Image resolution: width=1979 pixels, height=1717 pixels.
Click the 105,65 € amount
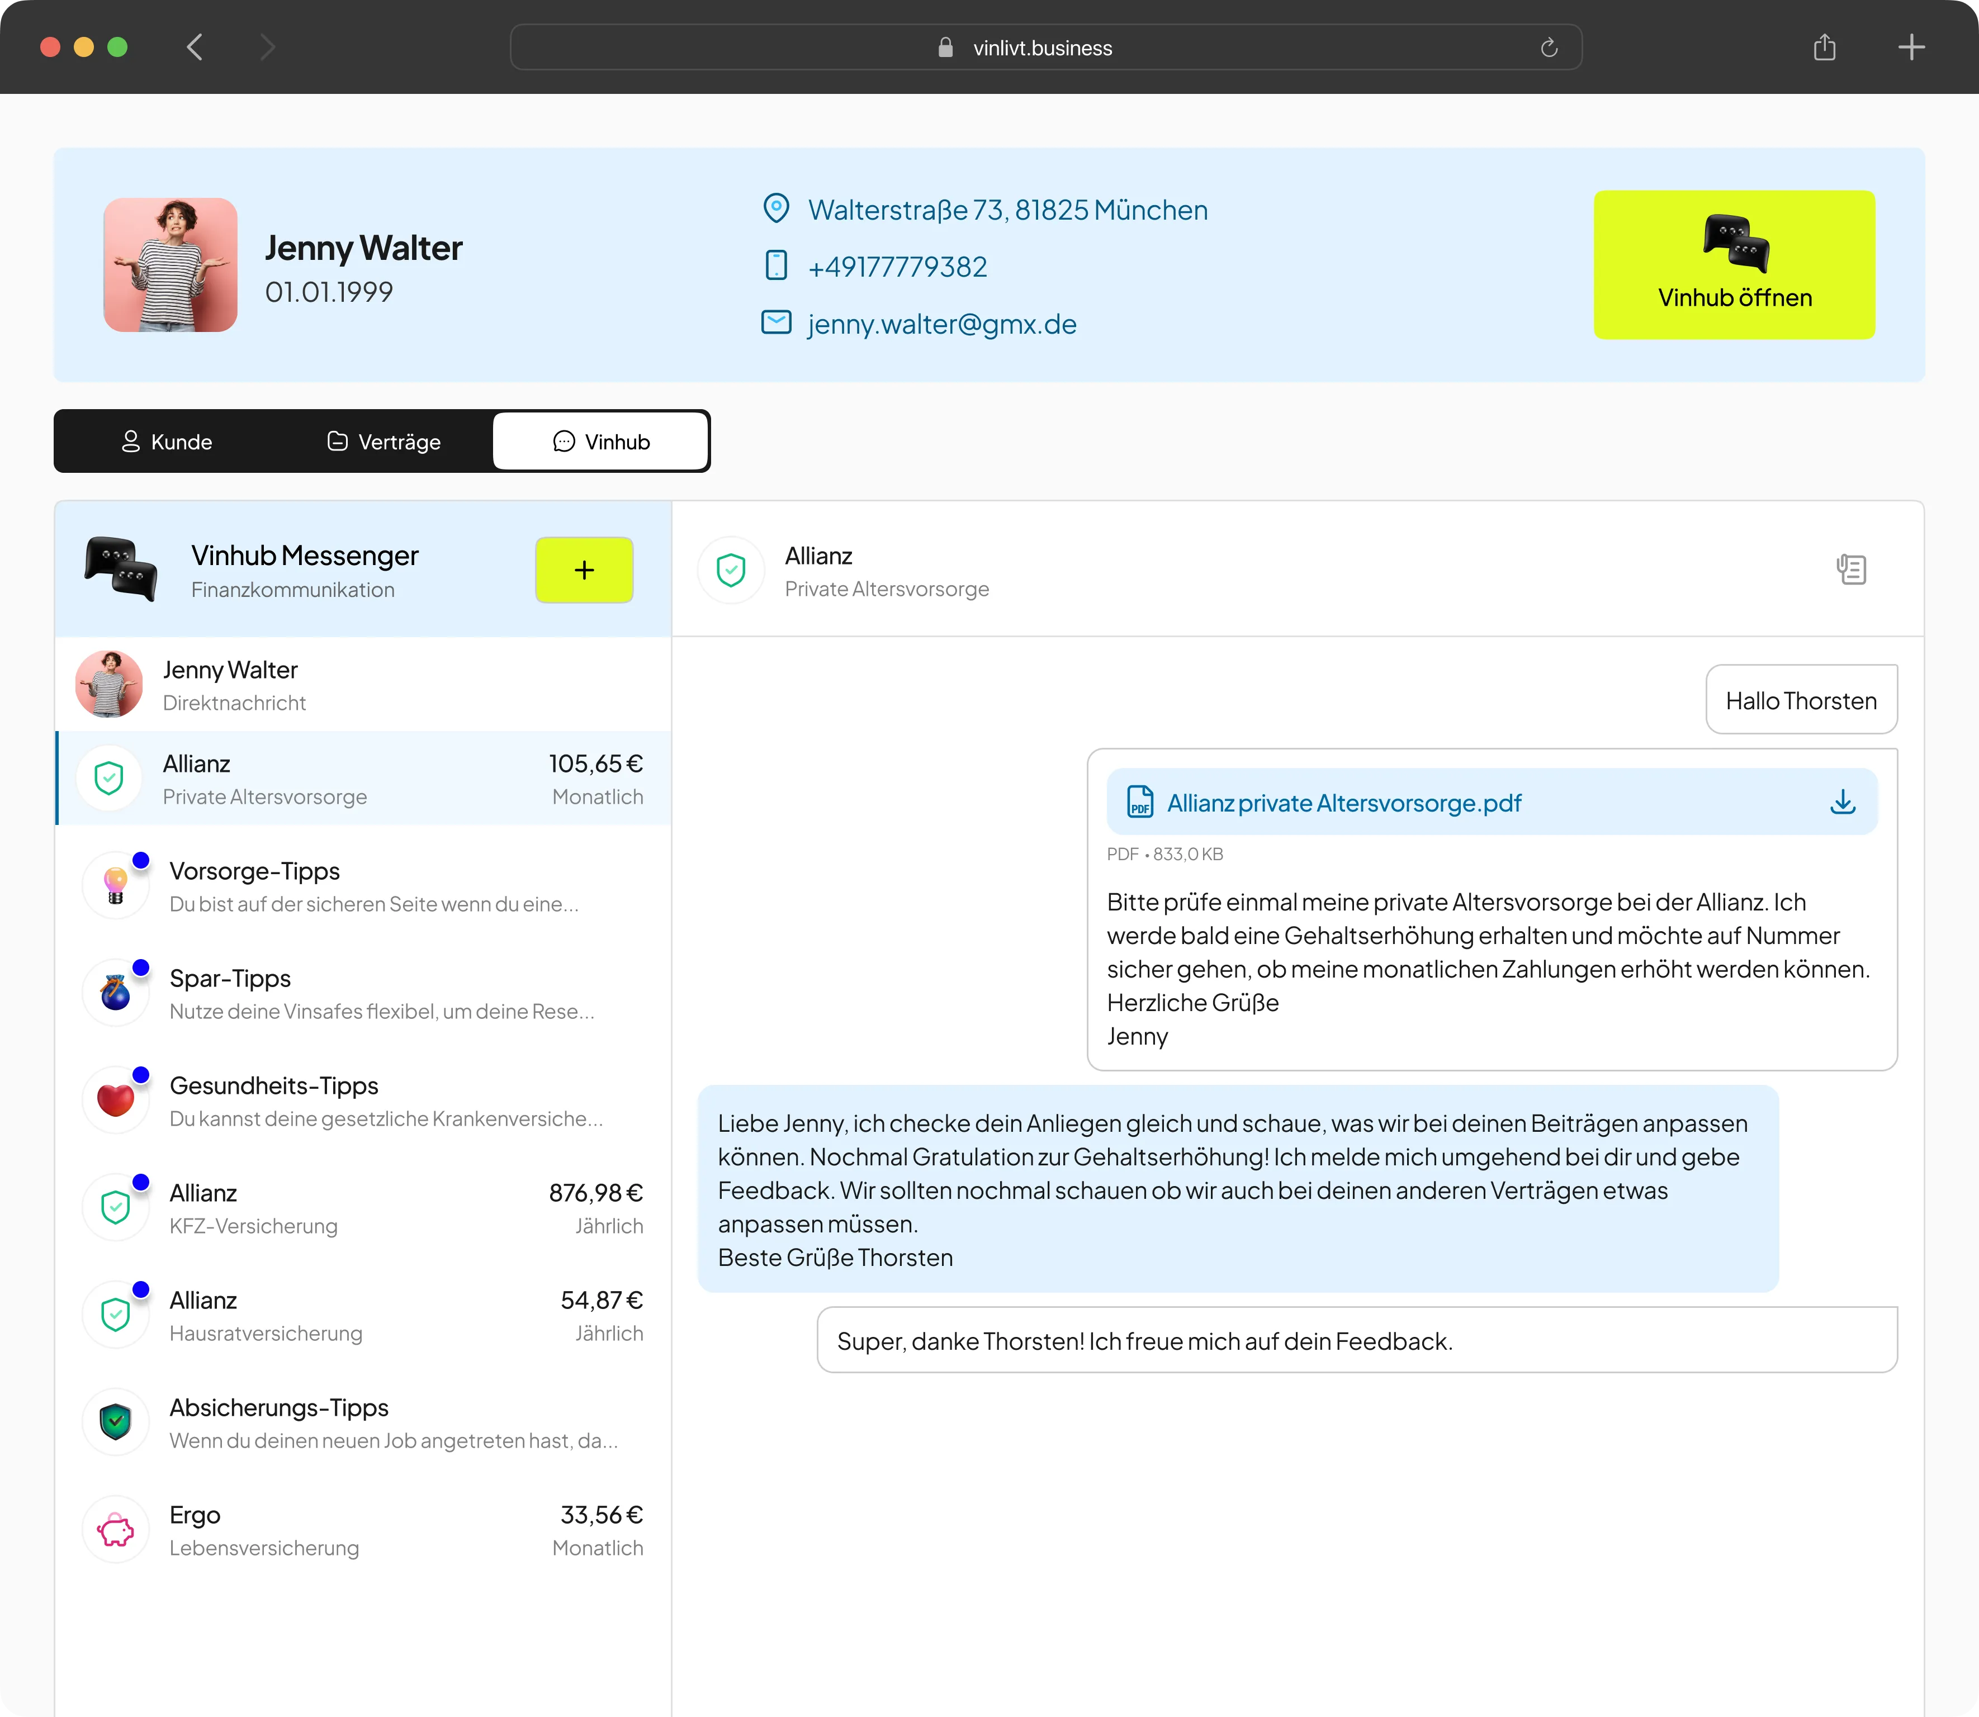pos(595,763)
